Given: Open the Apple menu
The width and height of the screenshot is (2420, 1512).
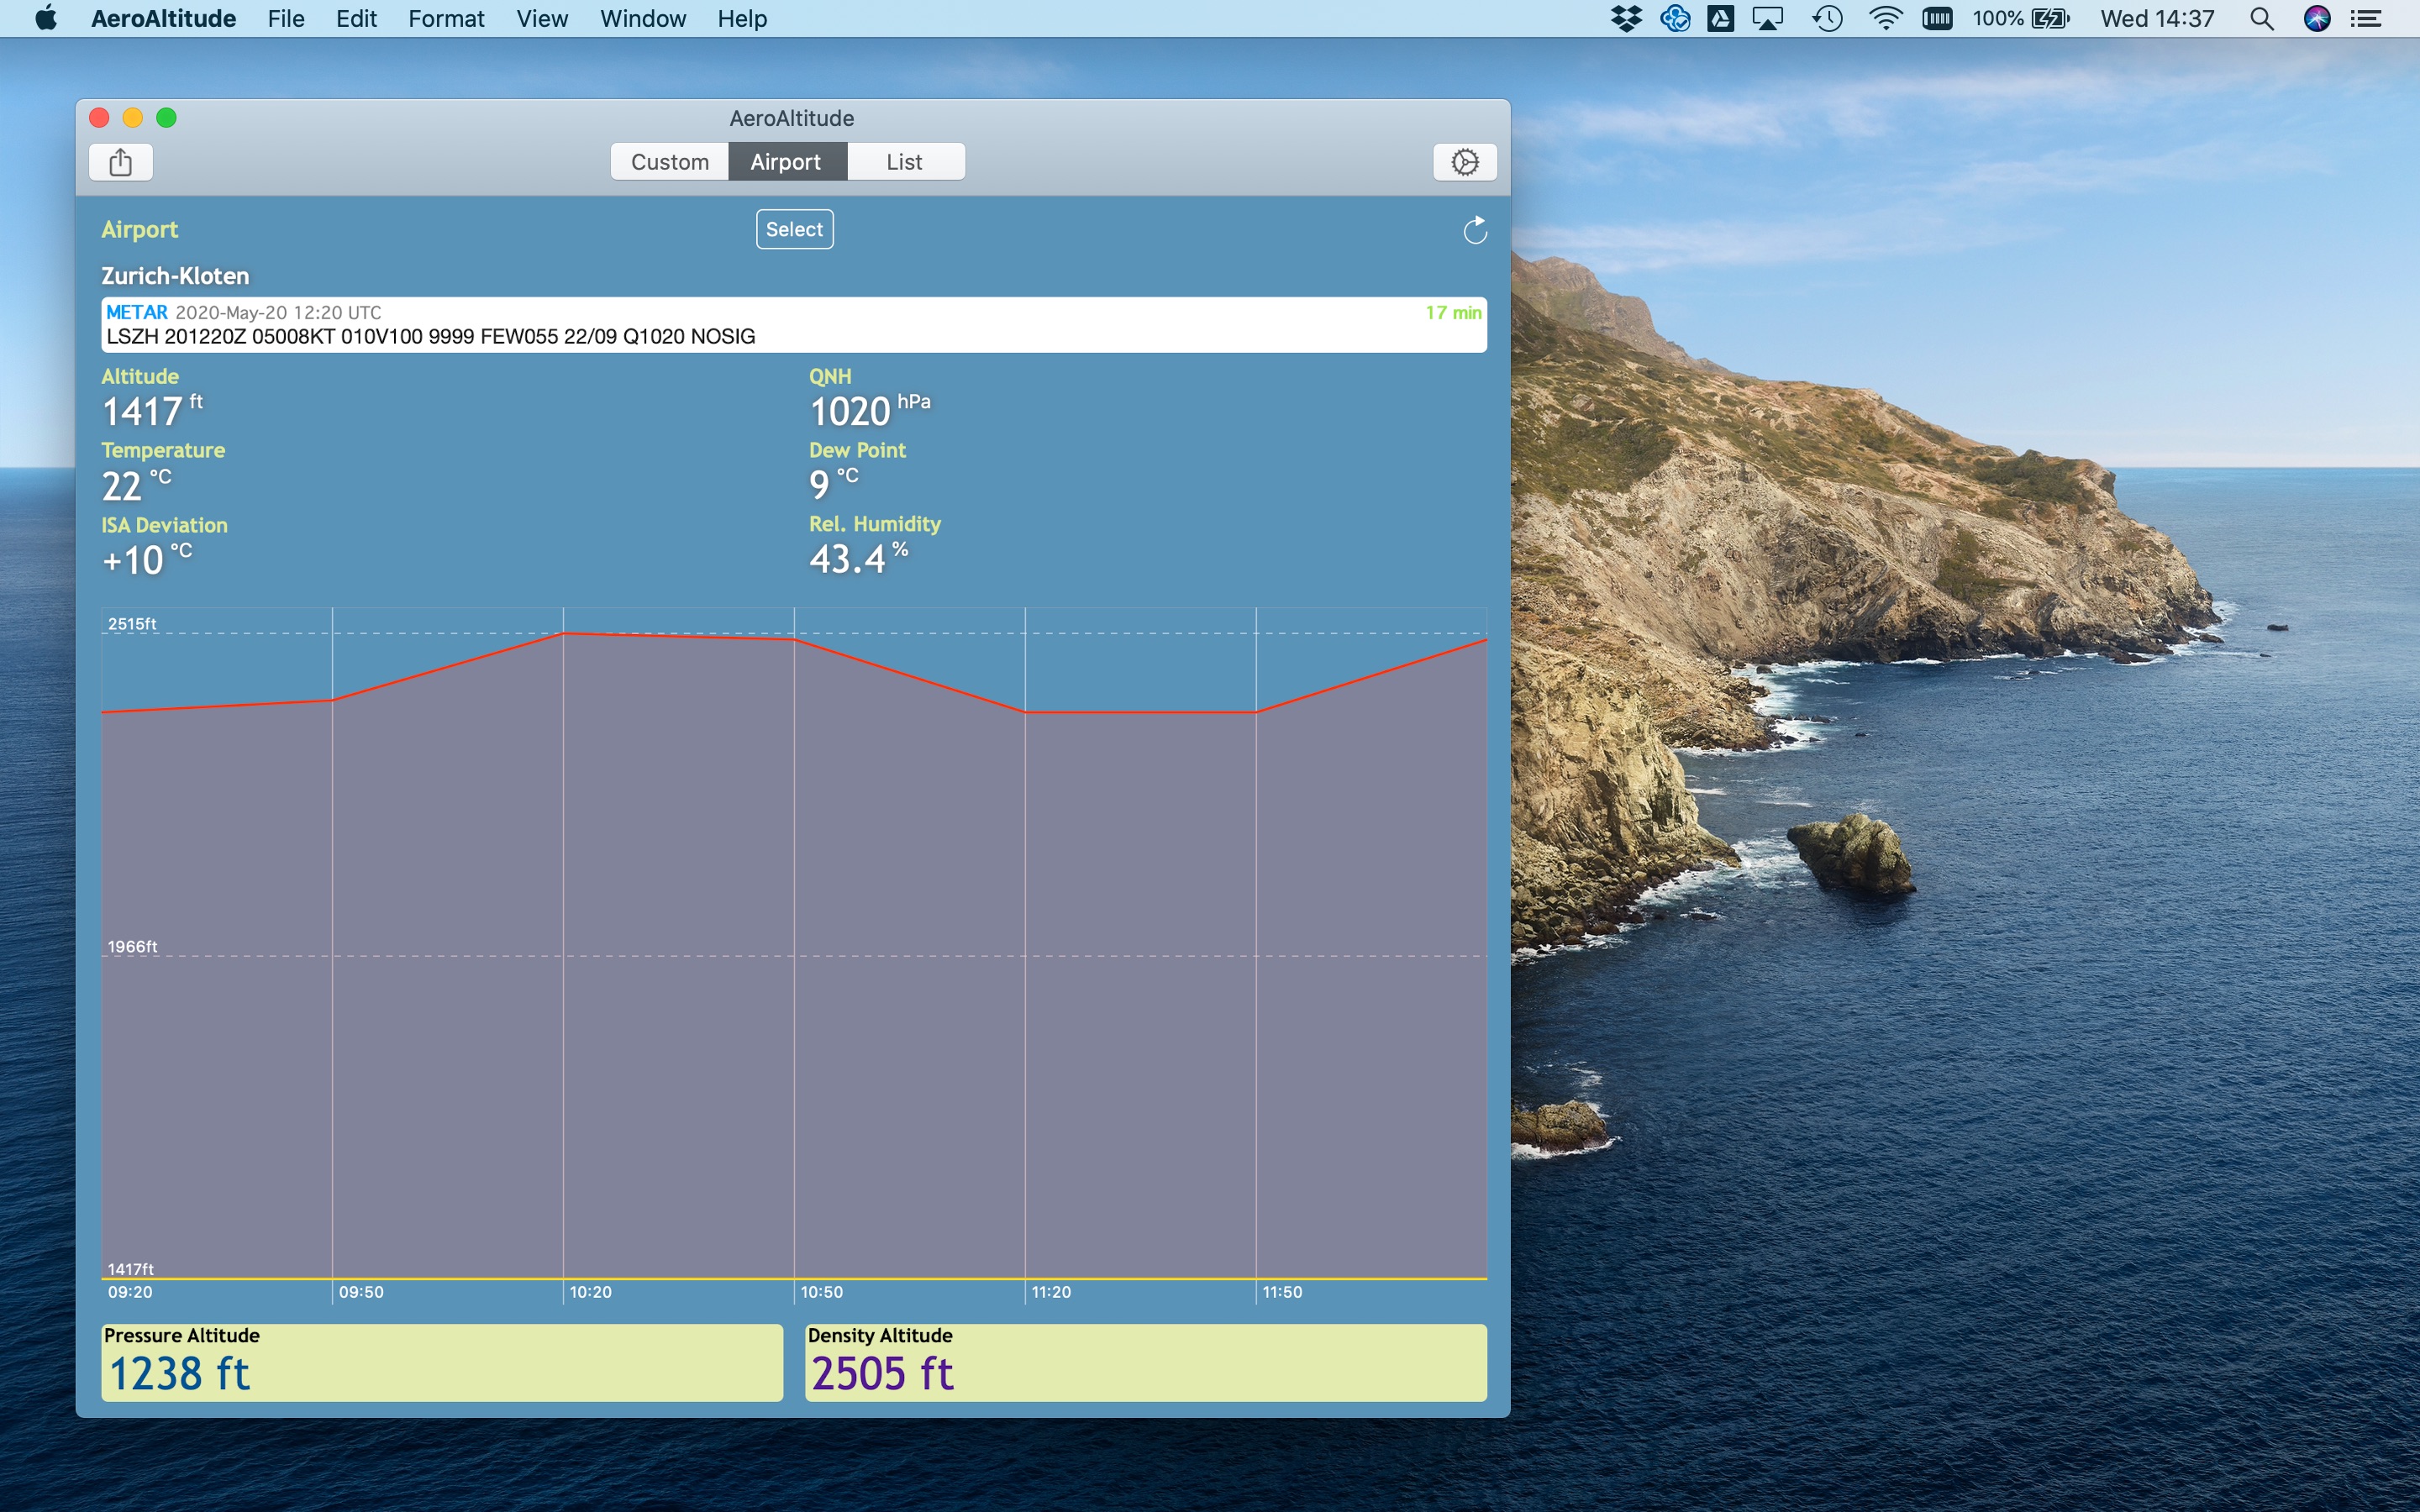Looking at the screenshot, I should click(45, 18).
